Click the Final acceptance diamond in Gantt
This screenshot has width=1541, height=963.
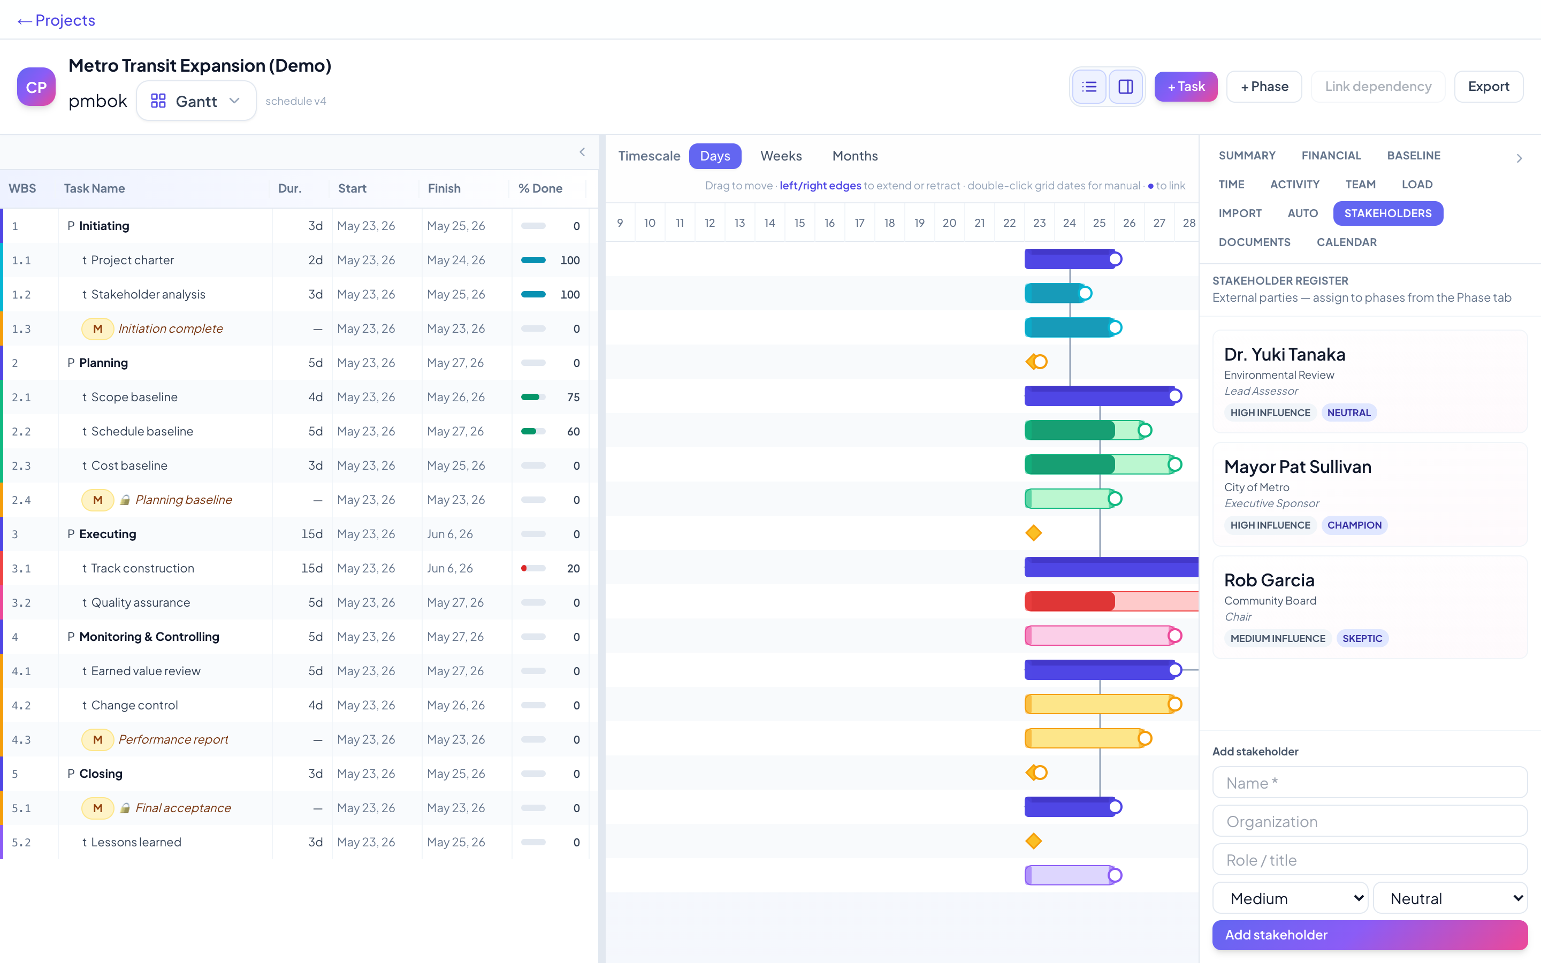1033,842
